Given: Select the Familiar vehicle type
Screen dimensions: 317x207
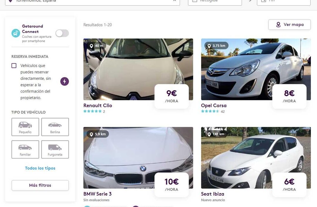Looking at the screenshot, I should click(25, 150).
